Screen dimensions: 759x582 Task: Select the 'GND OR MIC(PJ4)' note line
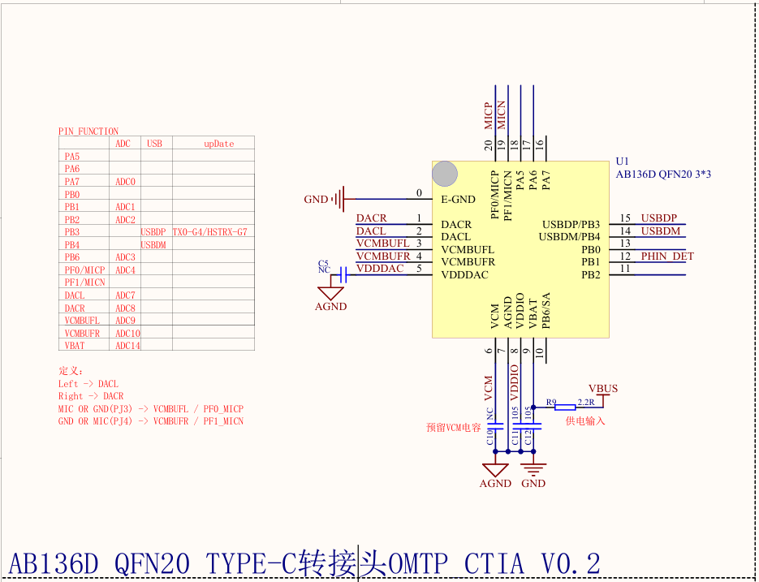click(x=150, y=421)
